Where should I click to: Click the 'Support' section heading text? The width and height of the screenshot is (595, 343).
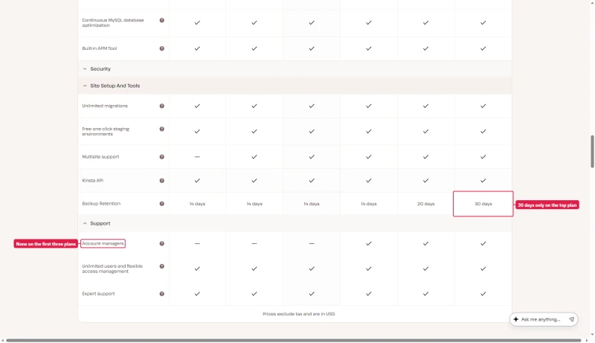point(100,223)
